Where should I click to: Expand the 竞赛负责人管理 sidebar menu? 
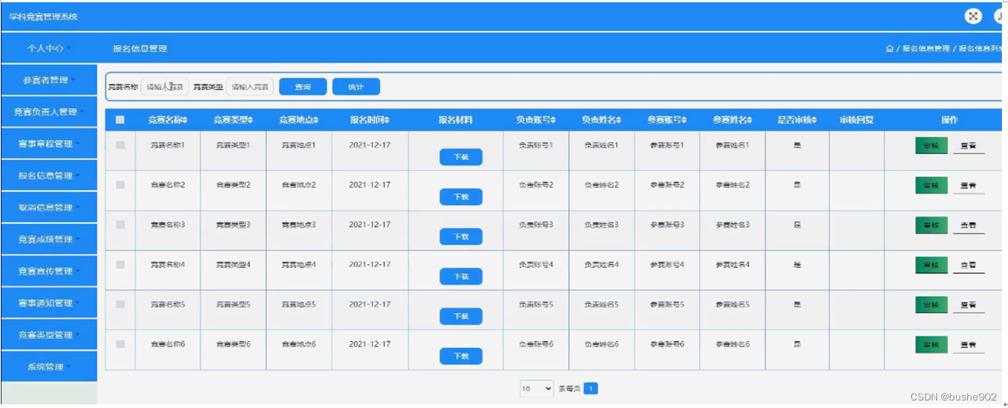[x=49, y=112]
